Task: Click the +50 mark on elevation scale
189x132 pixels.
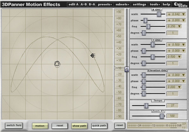Action: coord(119,36)
